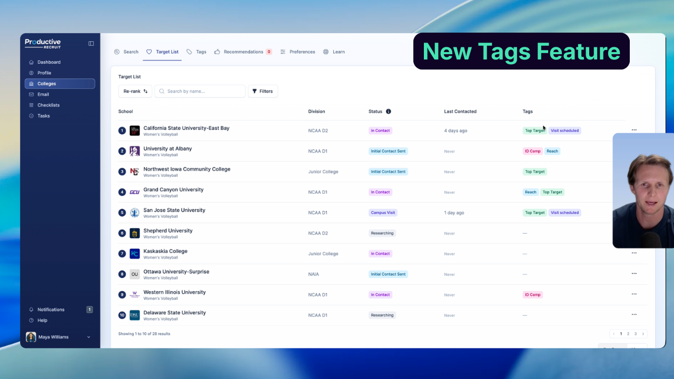
Task: Switch to the Learn tab
Action: tap(334, 52)
